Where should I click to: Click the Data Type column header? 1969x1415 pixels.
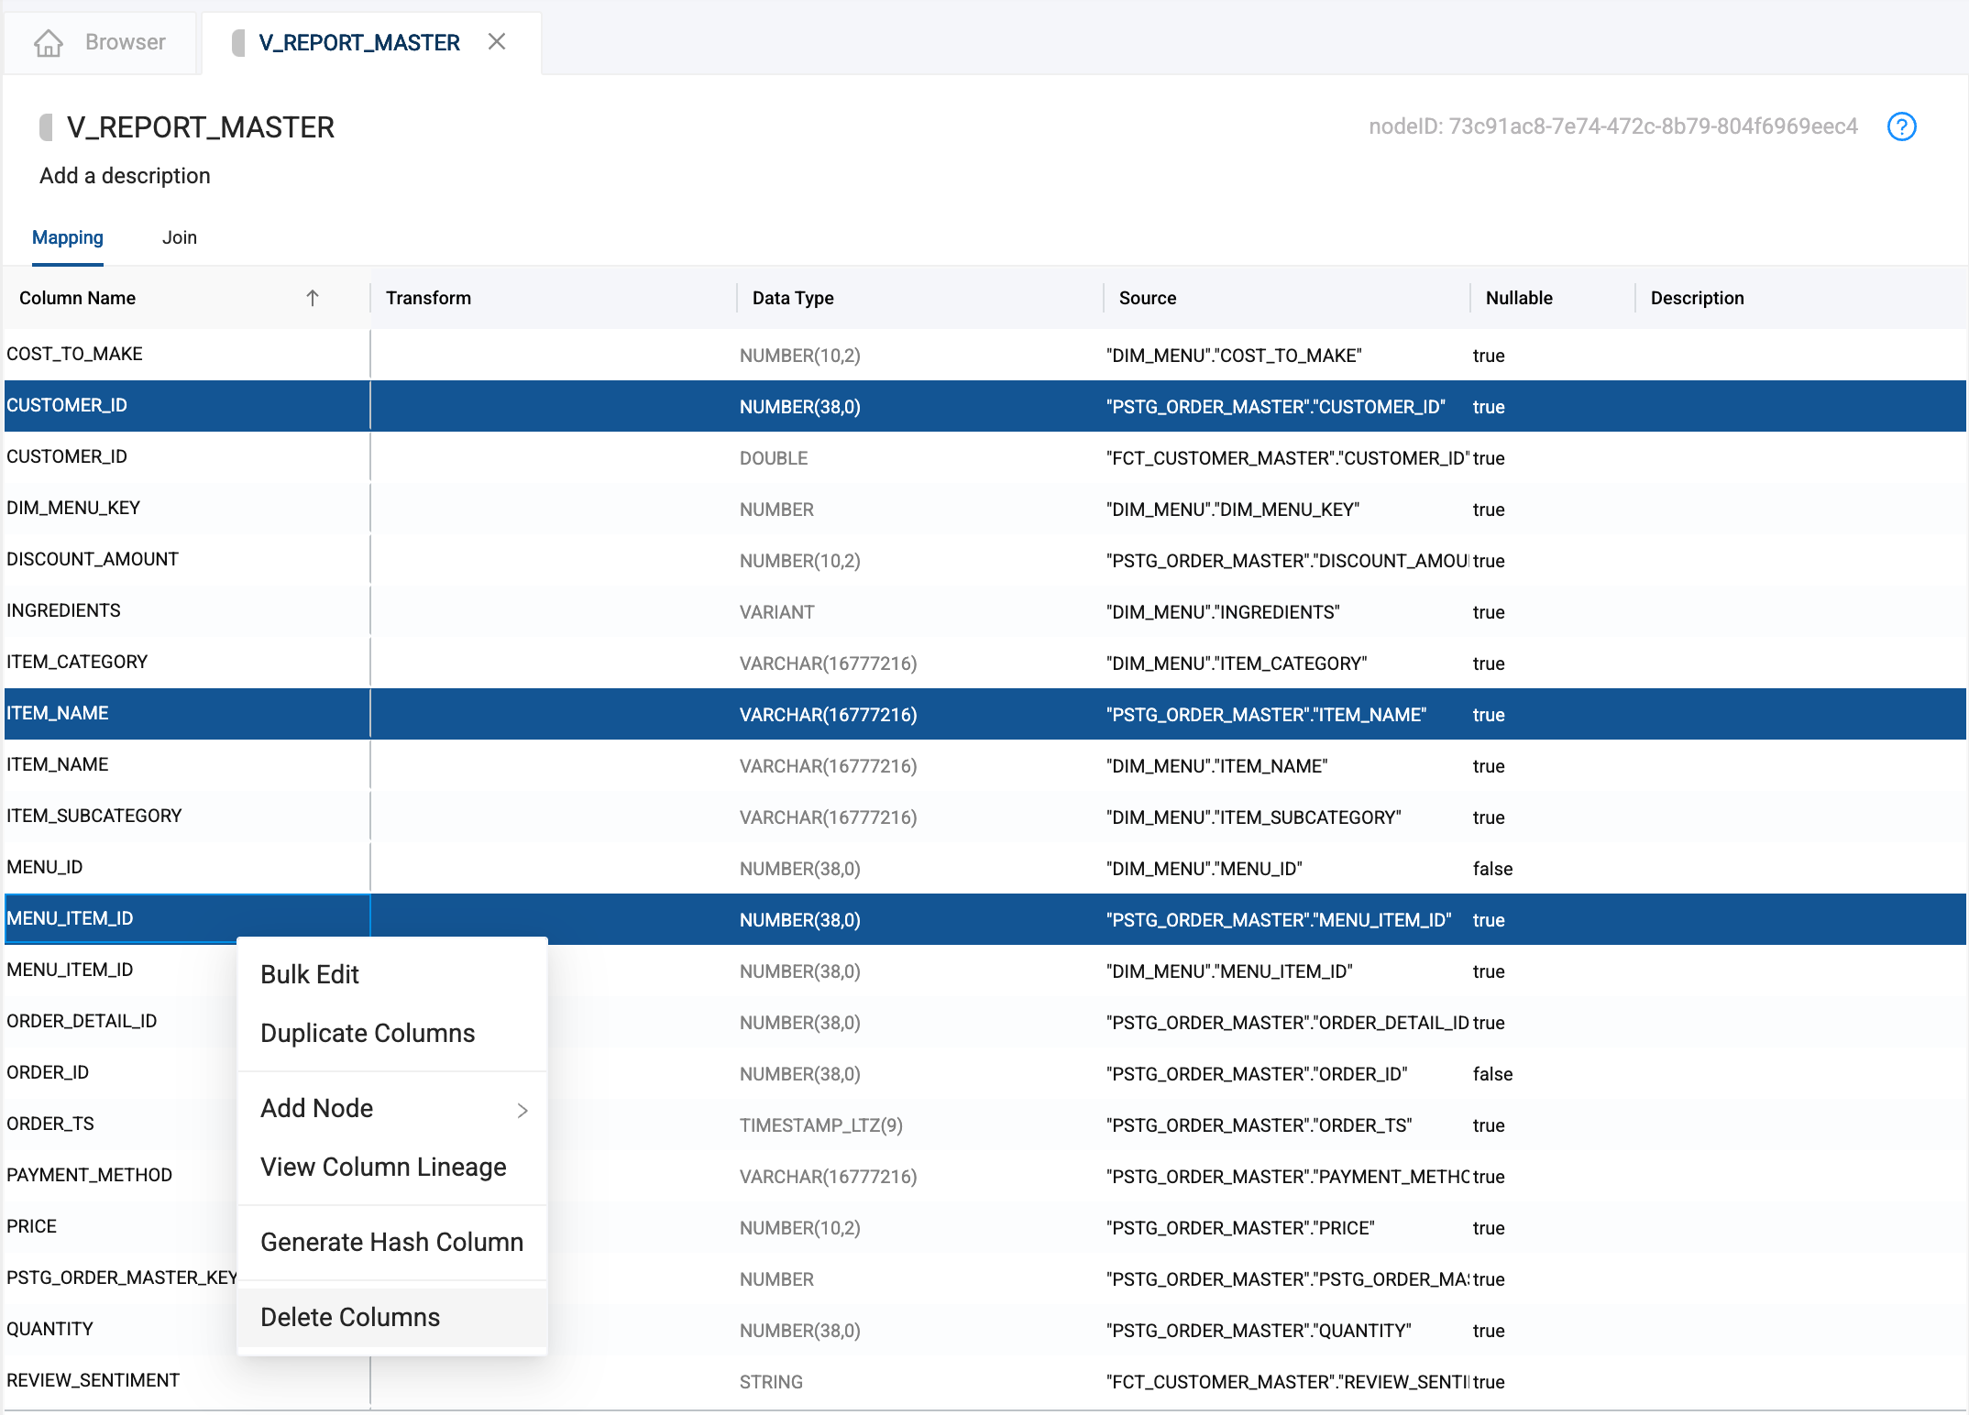pyautogui.click(x=793, y=298)
